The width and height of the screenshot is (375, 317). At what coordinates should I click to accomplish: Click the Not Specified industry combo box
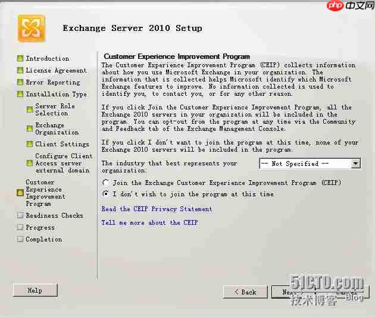coord(310,164)
